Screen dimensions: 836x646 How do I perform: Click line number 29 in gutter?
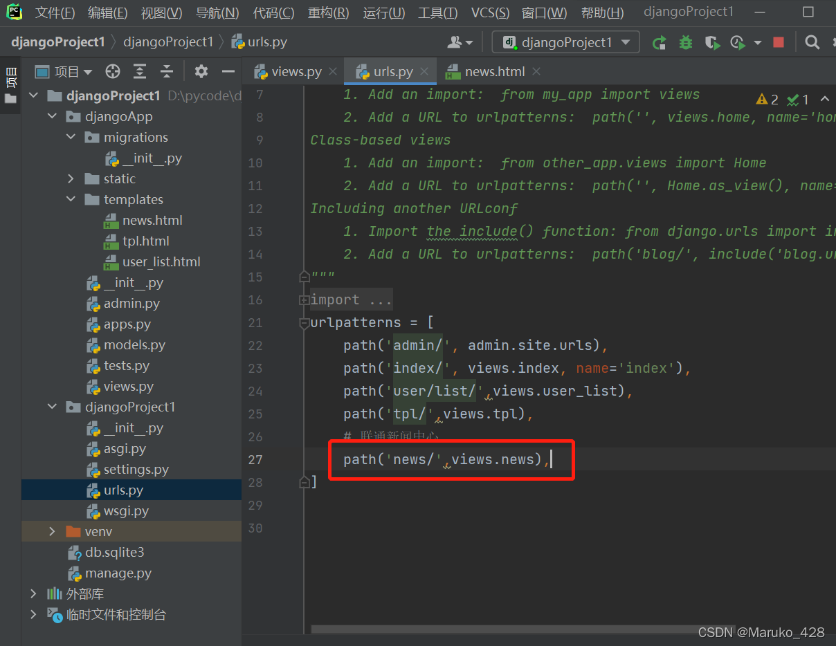(x=255, y=505)
